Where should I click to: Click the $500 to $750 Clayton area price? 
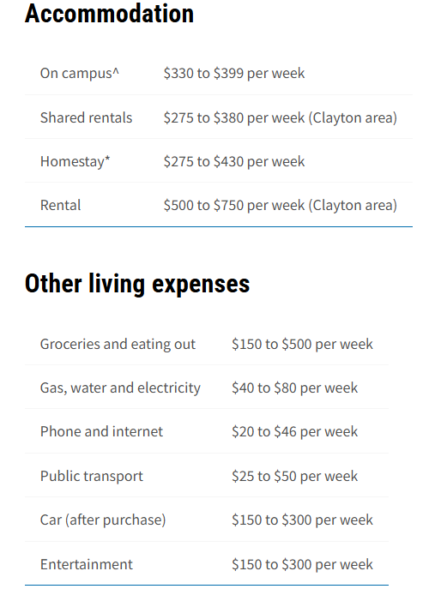(280, 206)
